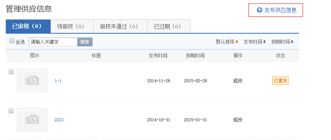Tick the 全选 select-all checkbox

(12, 41)
